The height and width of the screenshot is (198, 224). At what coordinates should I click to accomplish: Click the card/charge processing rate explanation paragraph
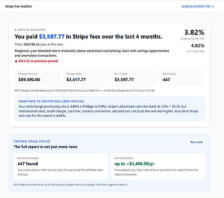(x=108, y=111)
